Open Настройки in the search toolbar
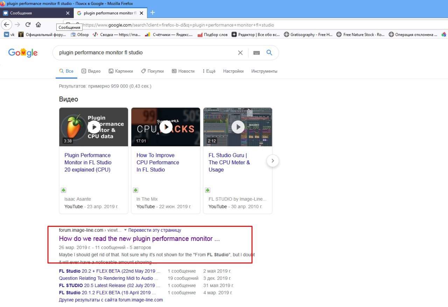The image size is (448, 307). click(x=233, y=71)
